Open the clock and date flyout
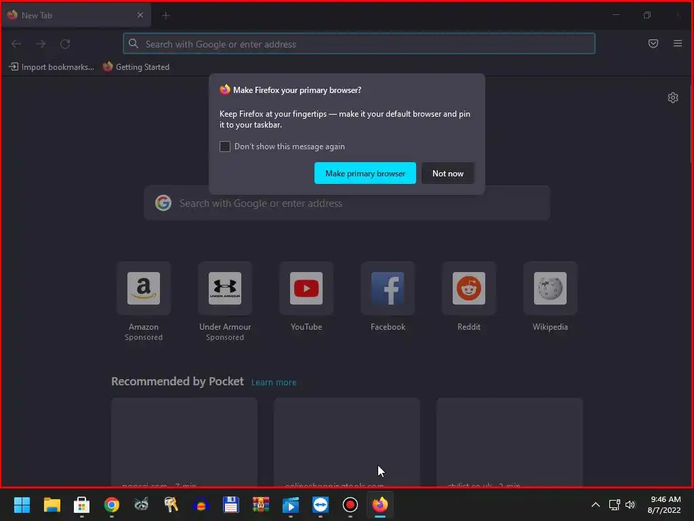Screen dimensions: 694x521 click(x=664, y=505)
